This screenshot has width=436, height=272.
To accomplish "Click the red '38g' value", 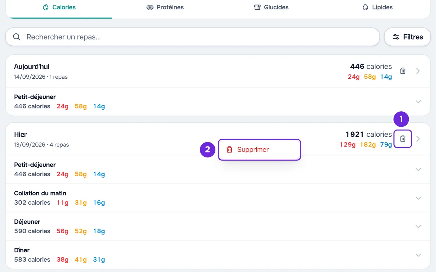I will [x=63, y=260].
